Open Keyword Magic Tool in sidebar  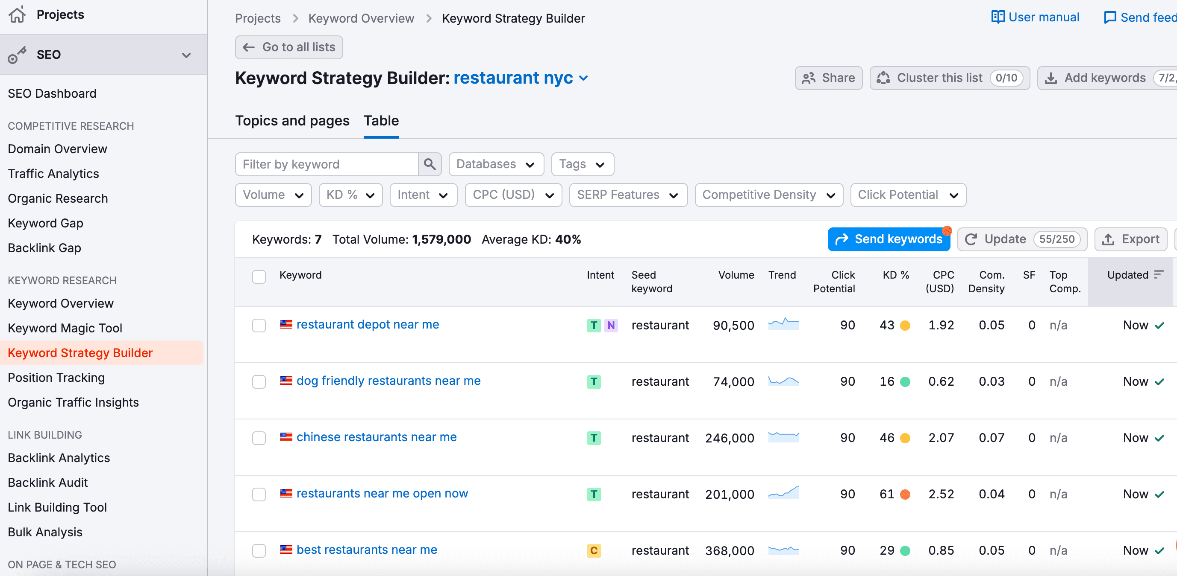65,328
